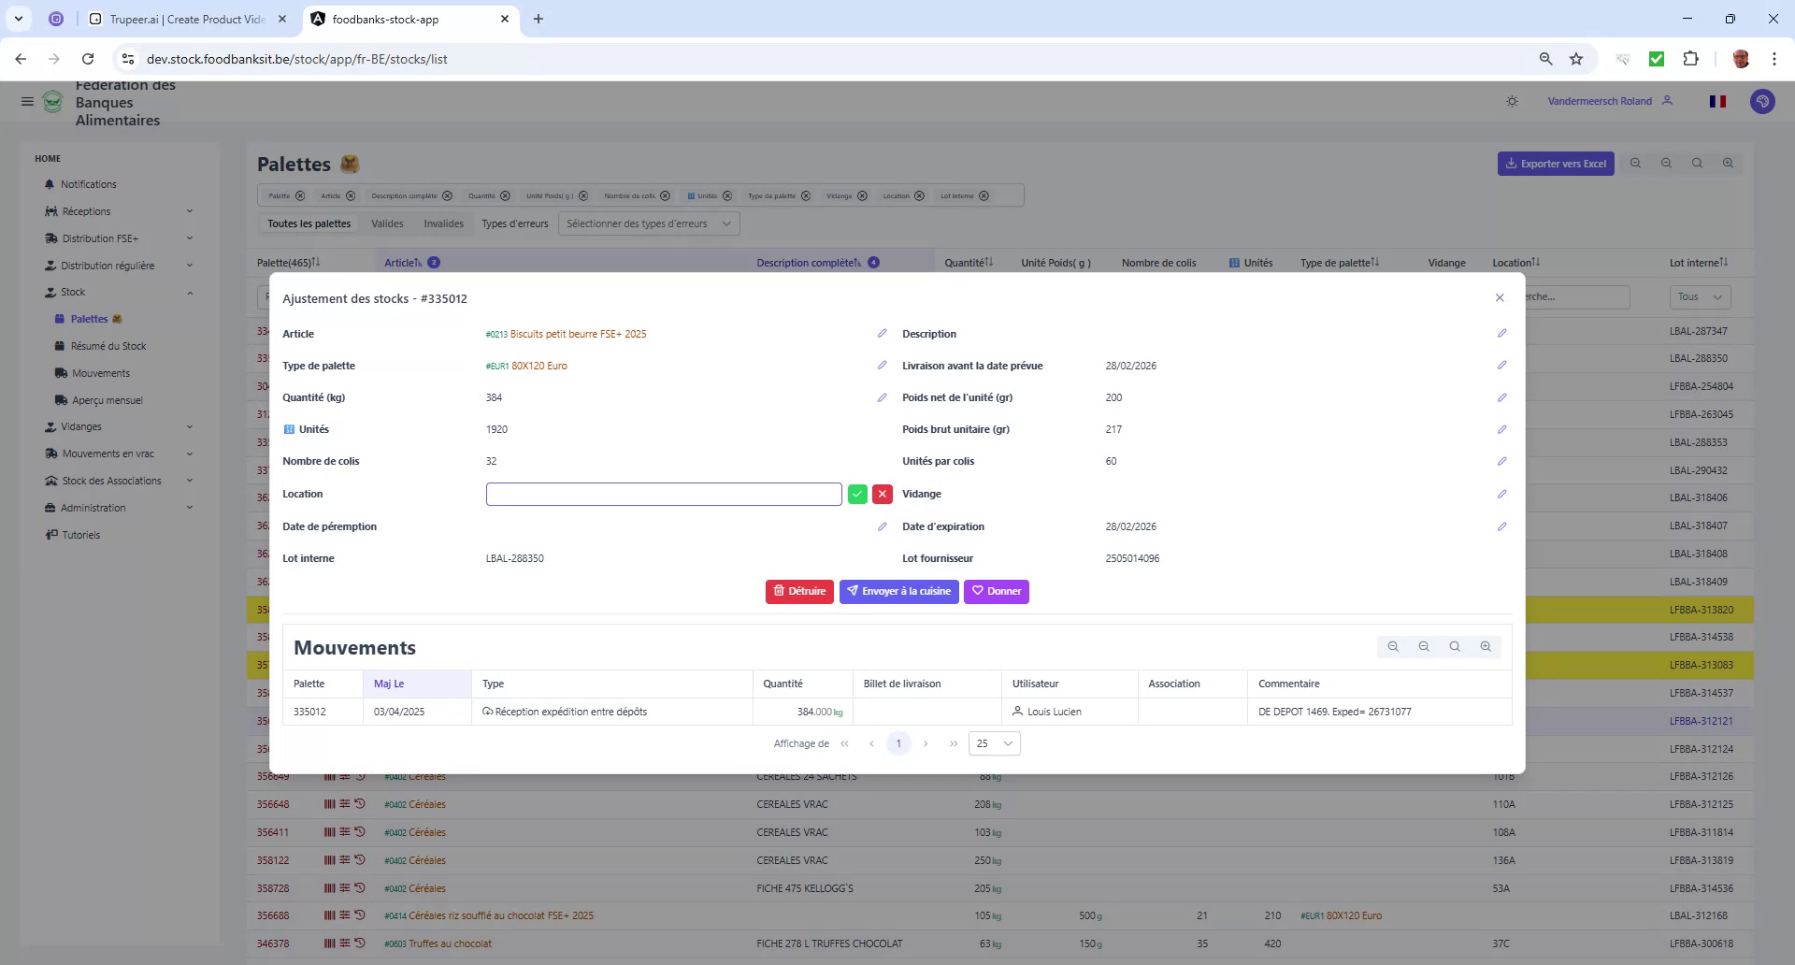Open the color palette theme icon
This screenshot has width=1795, height=965.
[1763, 101]
